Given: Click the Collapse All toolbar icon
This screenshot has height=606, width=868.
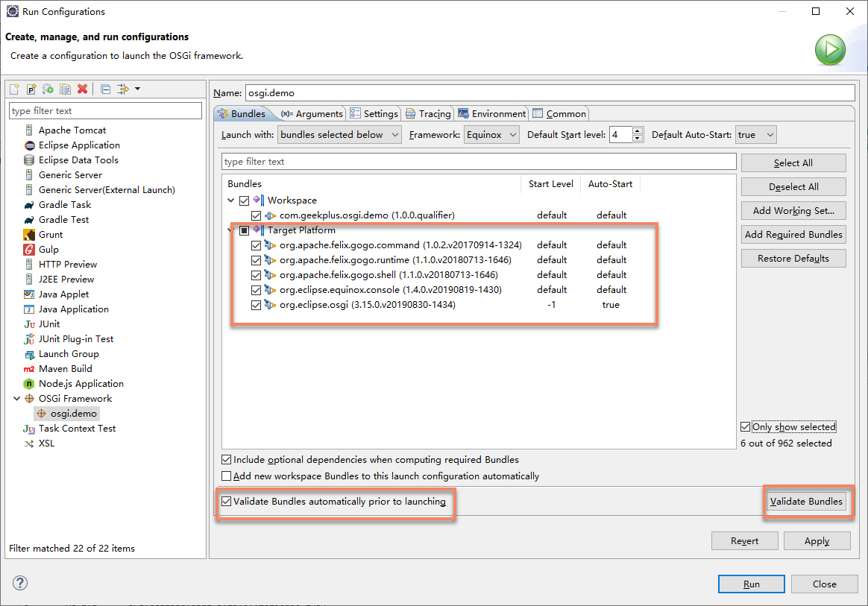Looking at the screenshot, I should pyautogui.click(x=106, y=89).
